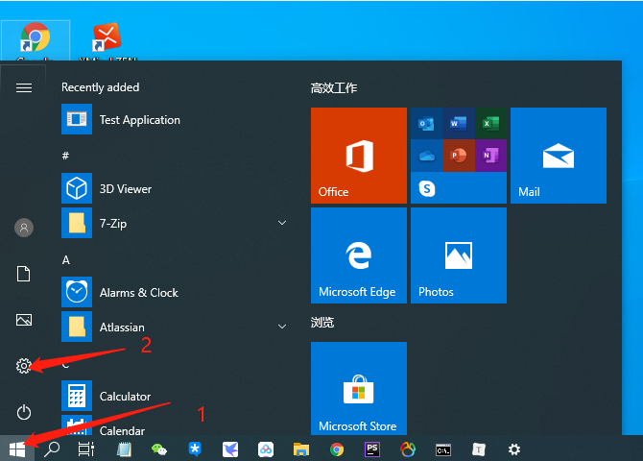Open Documents icon in Start sidebar

point(23,274)
